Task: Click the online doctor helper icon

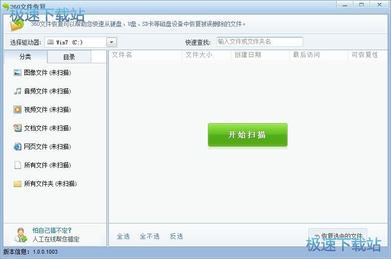Action: point(21,235)
